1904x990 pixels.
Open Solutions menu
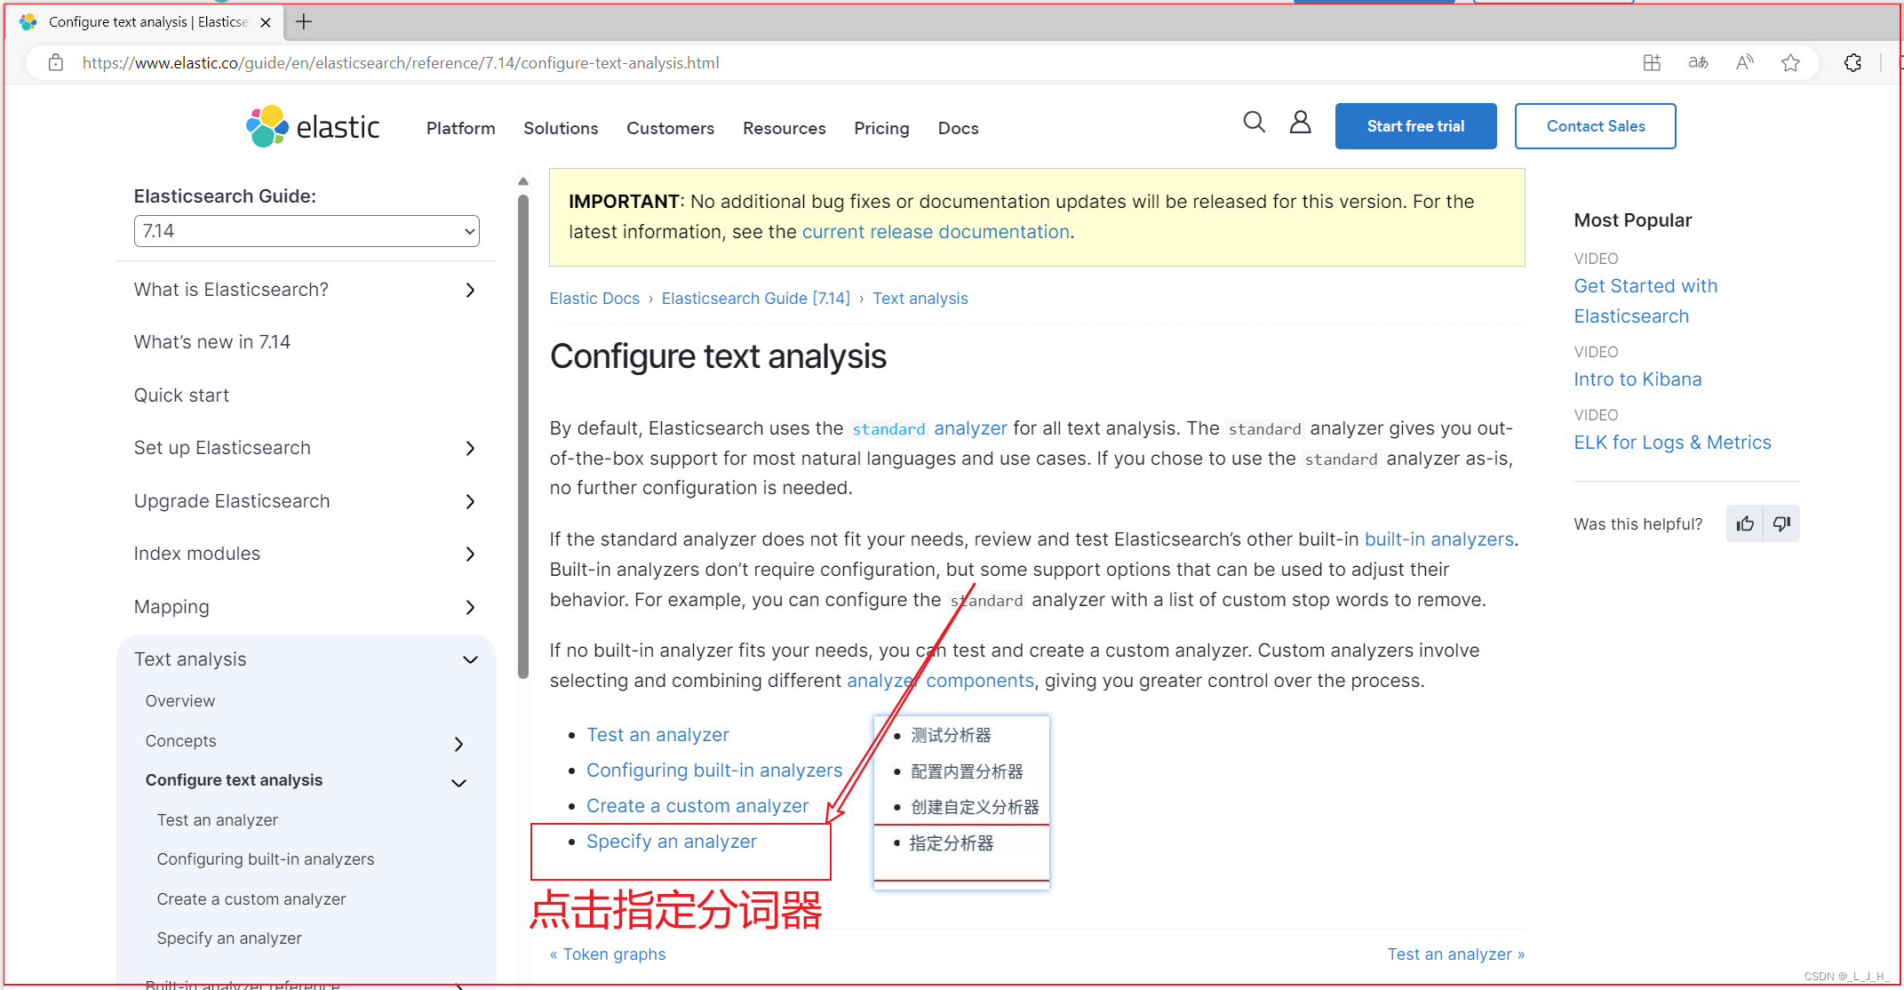(561, 128)
